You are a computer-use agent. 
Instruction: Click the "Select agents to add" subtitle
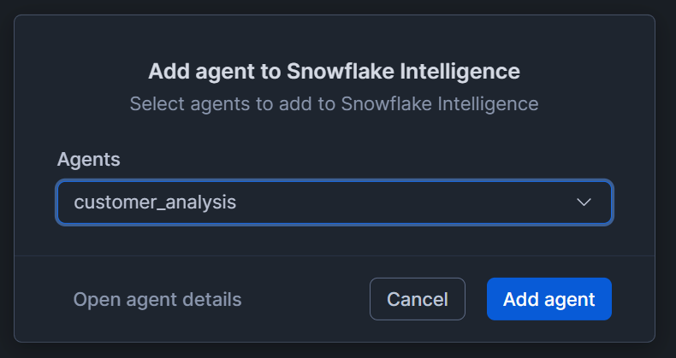(334, 104)
